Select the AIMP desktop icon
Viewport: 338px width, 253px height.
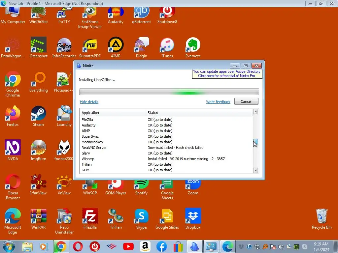tap(116, 47)
